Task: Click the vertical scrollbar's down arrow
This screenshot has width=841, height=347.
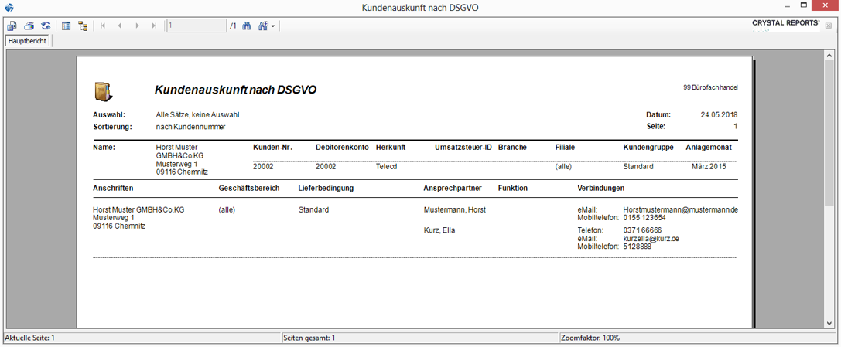Action: click(x=830, y=324)
